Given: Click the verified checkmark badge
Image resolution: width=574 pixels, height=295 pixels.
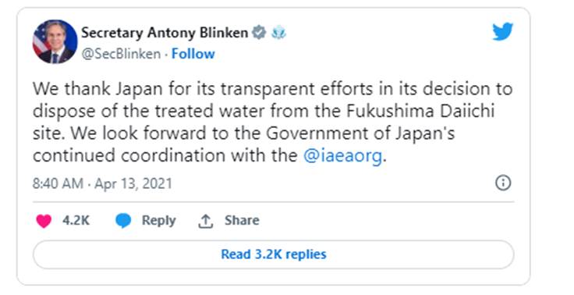Looking at the screenshot, I should pos(260,33).
